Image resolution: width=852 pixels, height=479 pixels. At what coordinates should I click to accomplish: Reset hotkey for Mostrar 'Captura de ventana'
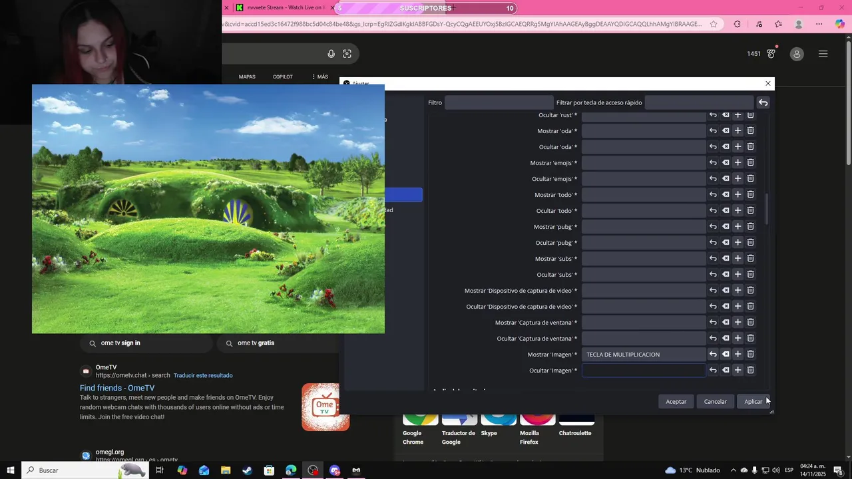(713, 323)
